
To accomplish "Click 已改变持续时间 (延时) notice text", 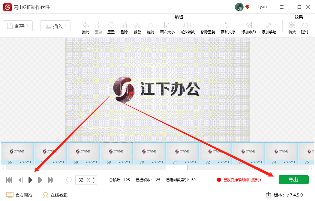I will 242,180.
